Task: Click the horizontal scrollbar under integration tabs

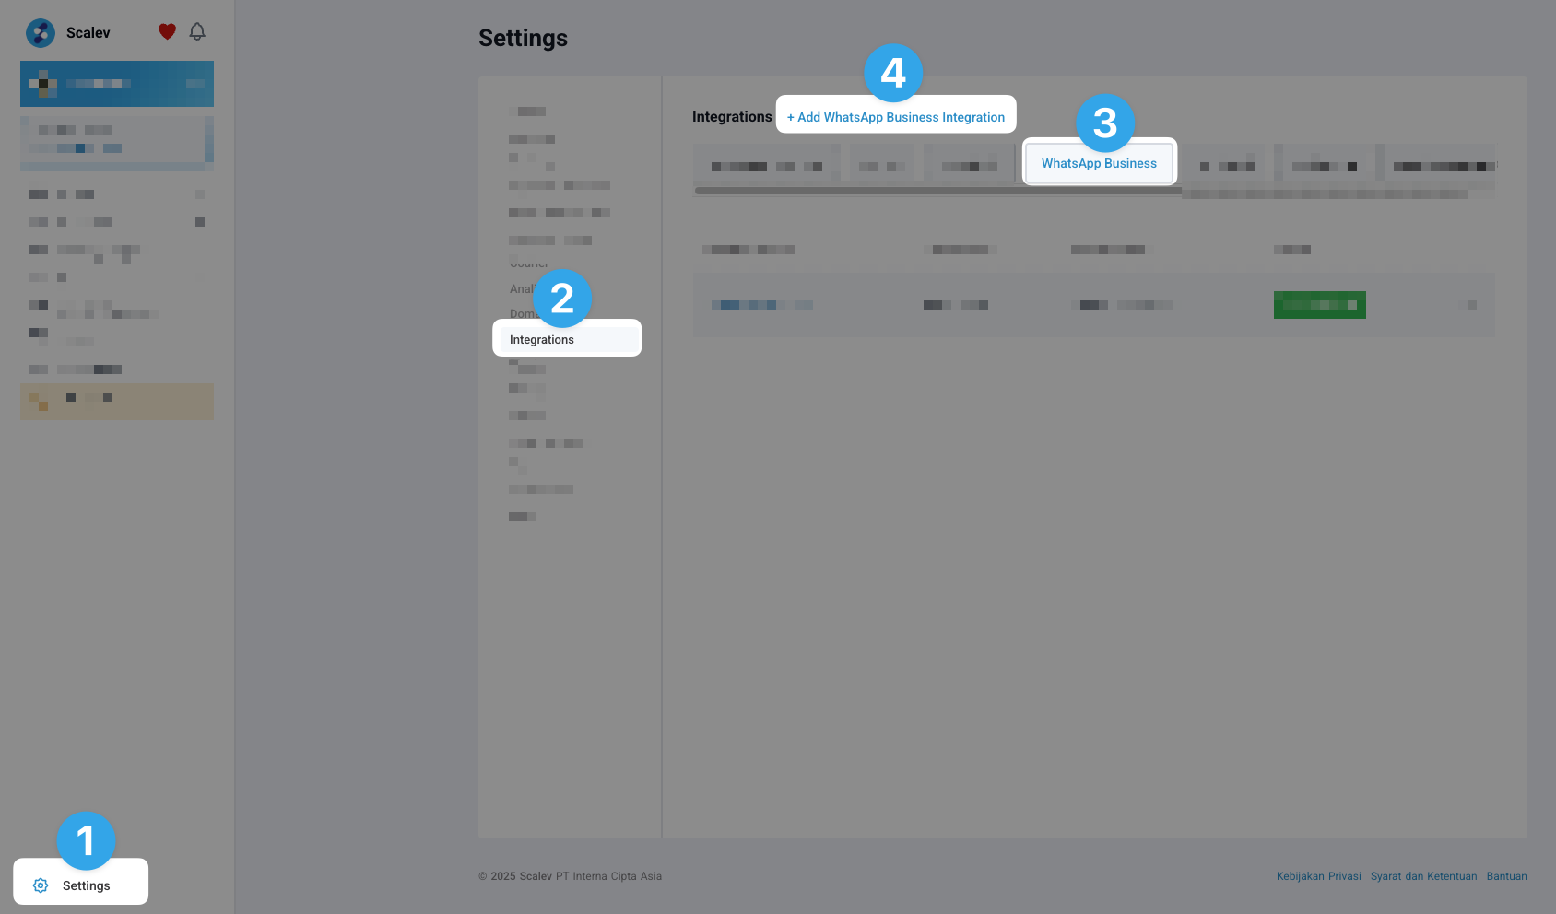Action: [x=937, y=191]
